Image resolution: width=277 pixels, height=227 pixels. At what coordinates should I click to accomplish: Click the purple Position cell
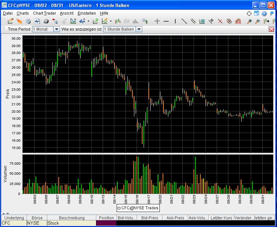106,223
